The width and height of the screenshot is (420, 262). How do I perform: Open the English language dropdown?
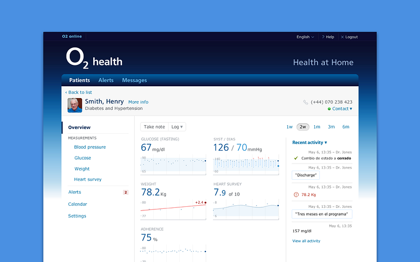coord(305,37)
